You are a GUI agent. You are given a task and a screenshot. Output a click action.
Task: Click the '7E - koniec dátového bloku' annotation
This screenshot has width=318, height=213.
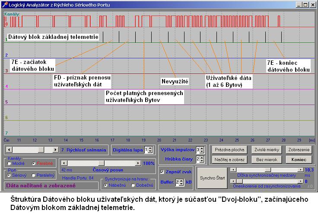[288, 66]
